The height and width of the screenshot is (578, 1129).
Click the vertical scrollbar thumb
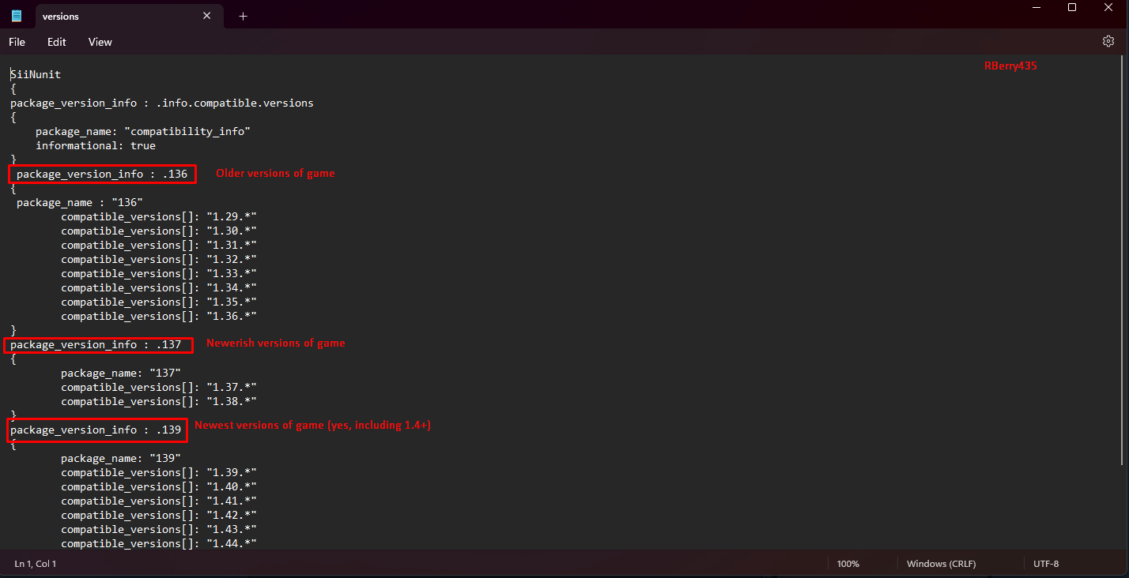click(1124, 261)
